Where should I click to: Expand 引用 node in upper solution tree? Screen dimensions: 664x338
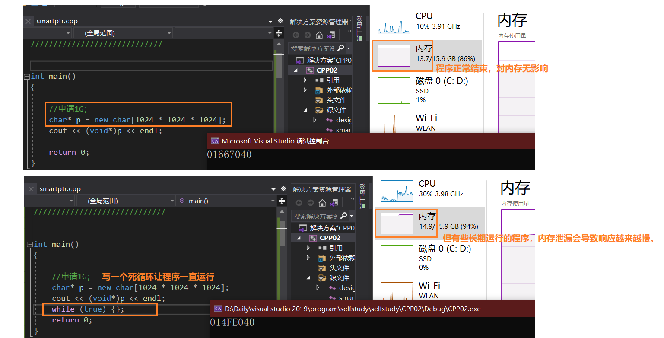coord(305,80)
